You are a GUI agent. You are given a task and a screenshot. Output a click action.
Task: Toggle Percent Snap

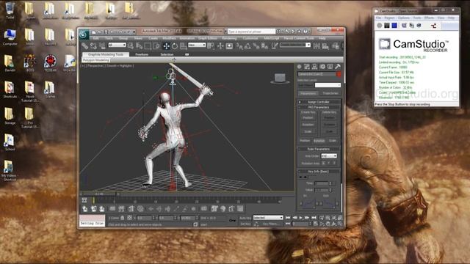click(x=256, y=45)
